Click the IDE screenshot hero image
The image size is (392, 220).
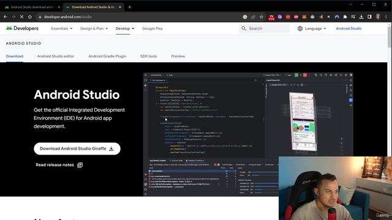[248, 134]
